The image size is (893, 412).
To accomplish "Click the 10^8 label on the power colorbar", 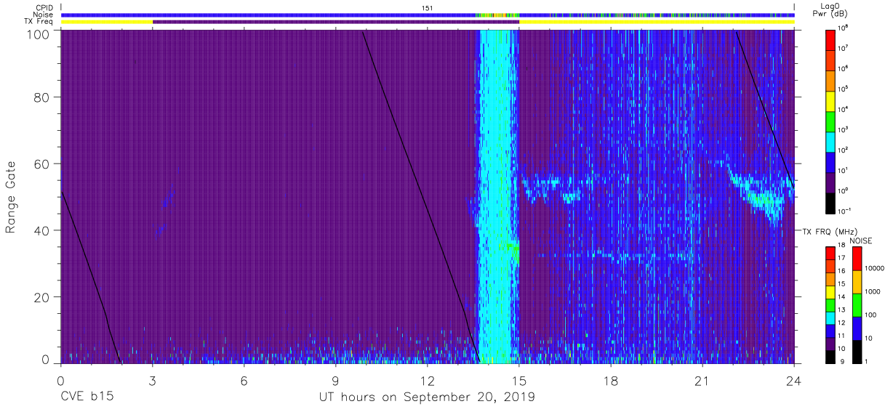I will [844, 28].
